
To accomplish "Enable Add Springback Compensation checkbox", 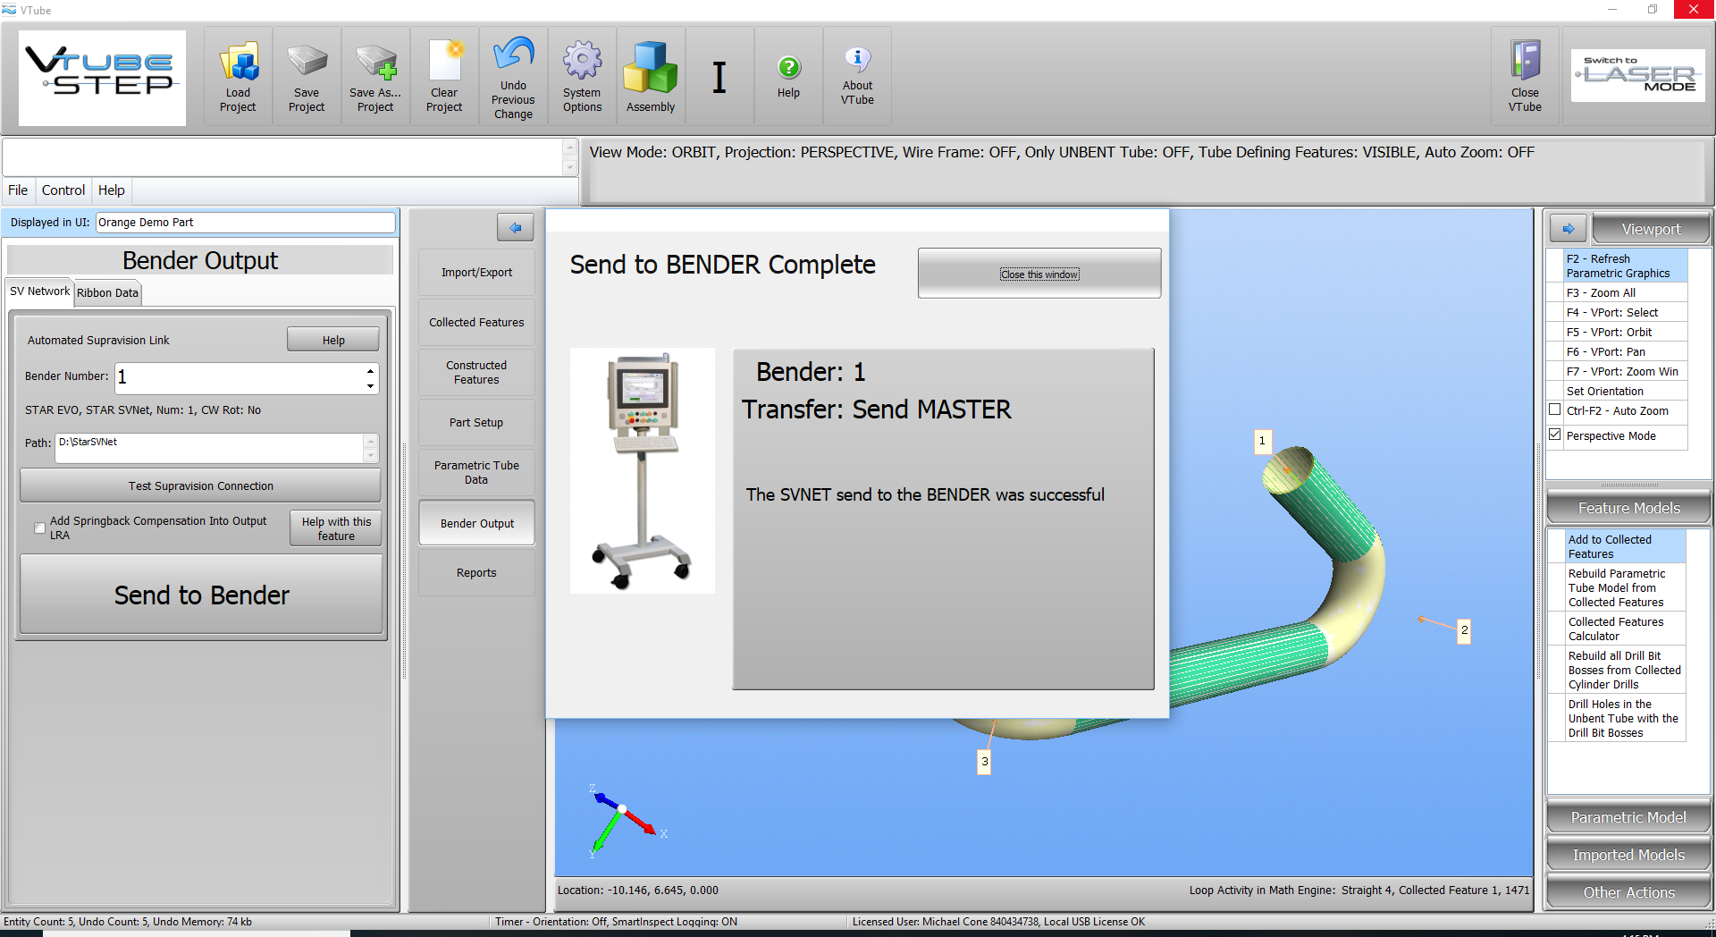I will click(x=39, y=528).
